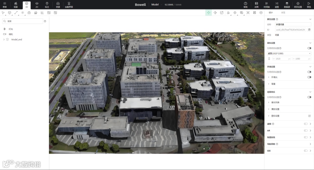Enable the GIS toggle

pos(306,151)
